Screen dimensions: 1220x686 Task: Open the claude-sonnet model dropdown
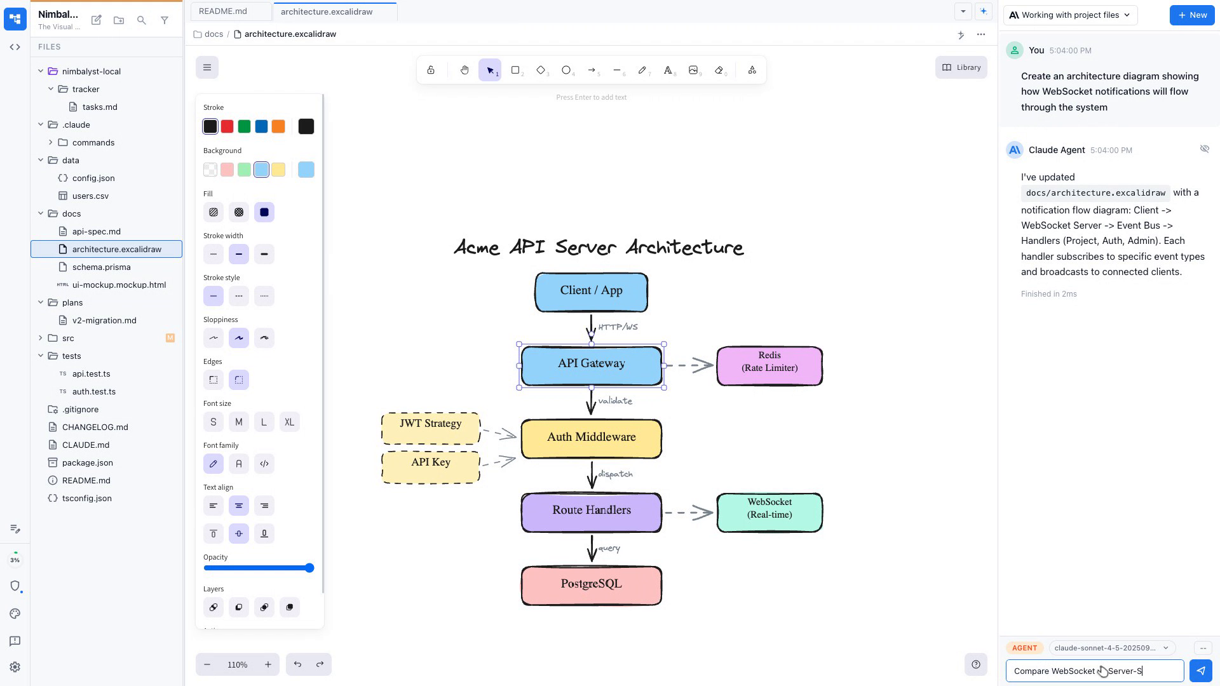[1111, 648]
